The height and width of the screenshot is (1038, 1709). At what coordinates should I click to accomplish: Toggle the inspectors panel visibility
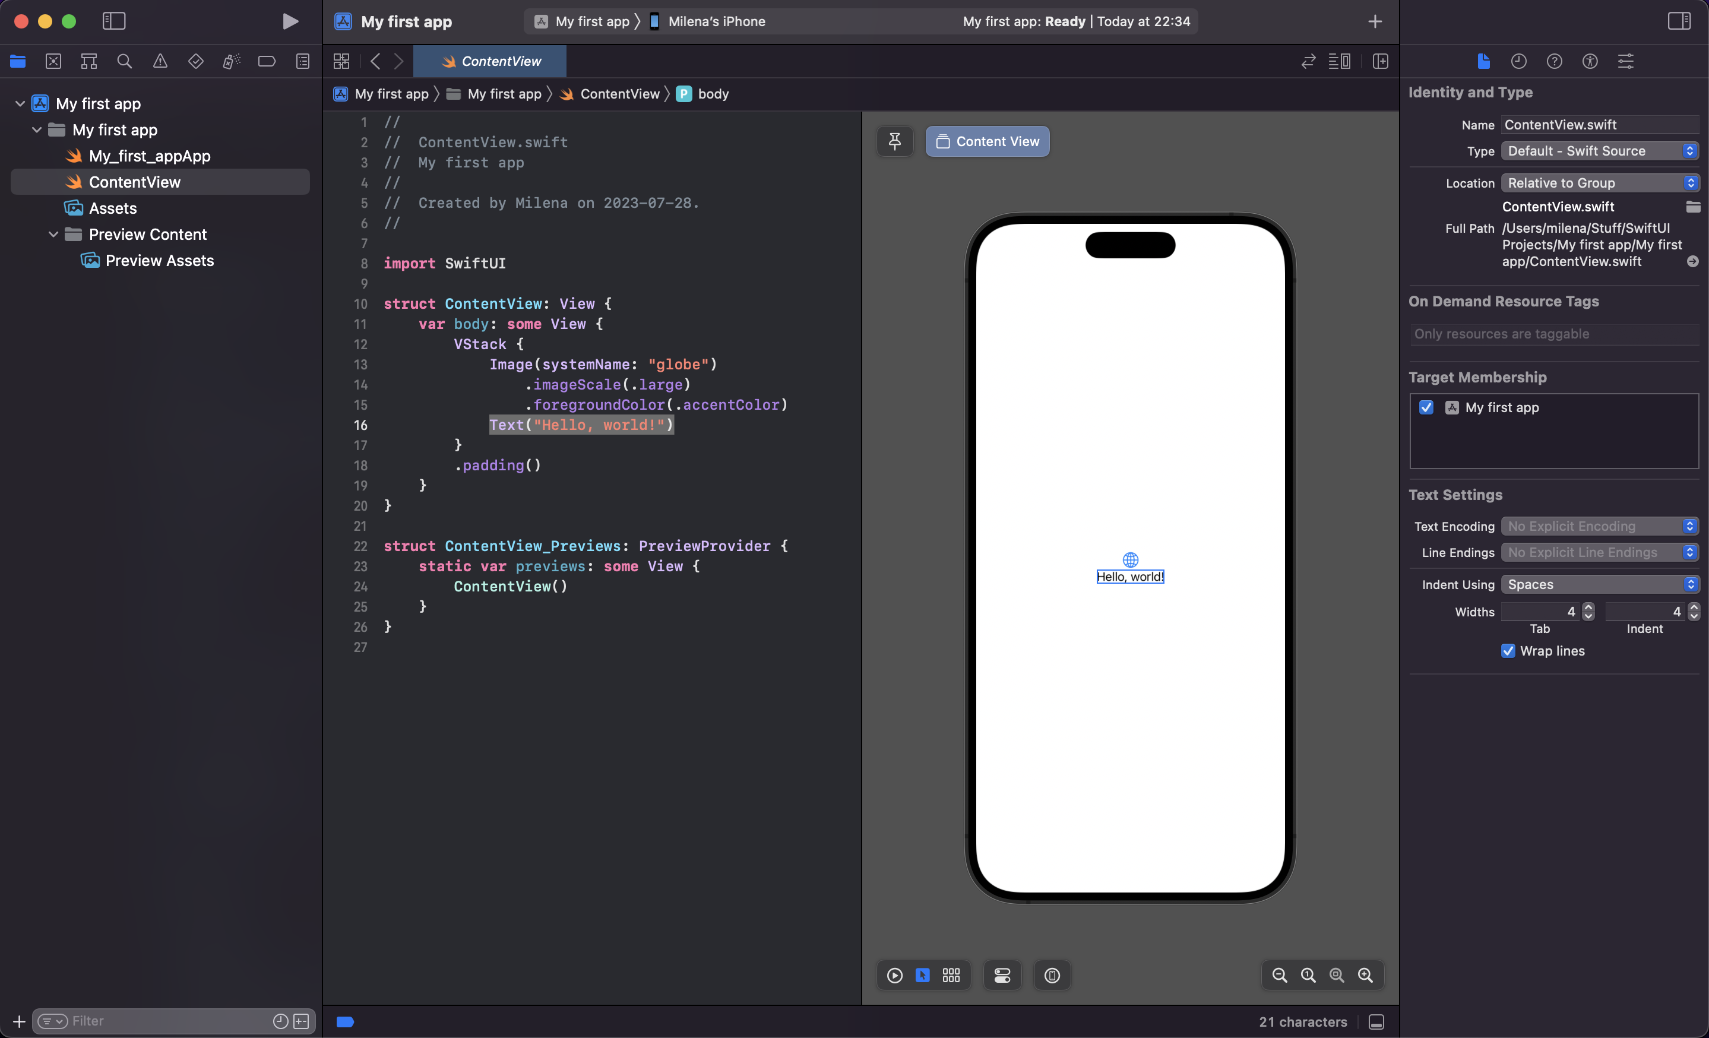click(1679, 21)
